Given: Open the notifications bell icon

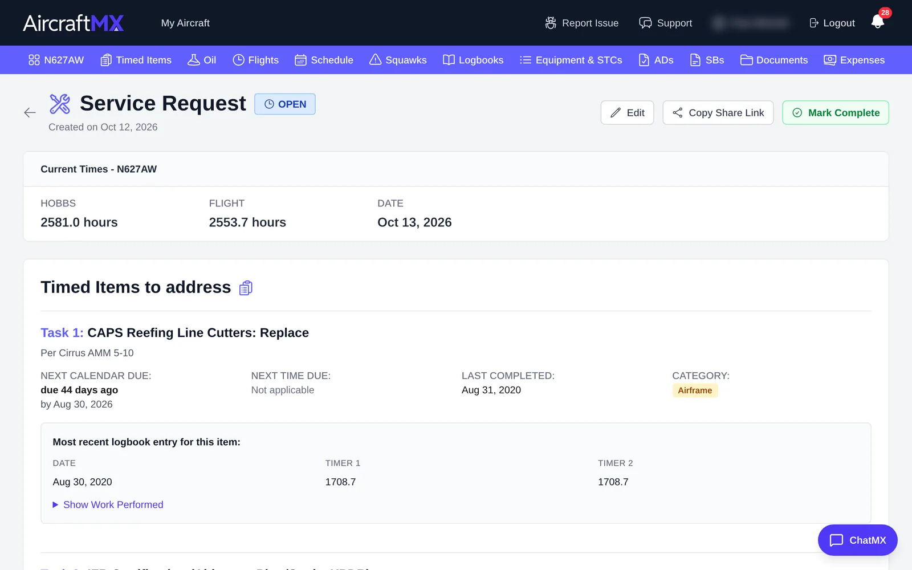Looking at the screenshot, I should tap(878, 22).
